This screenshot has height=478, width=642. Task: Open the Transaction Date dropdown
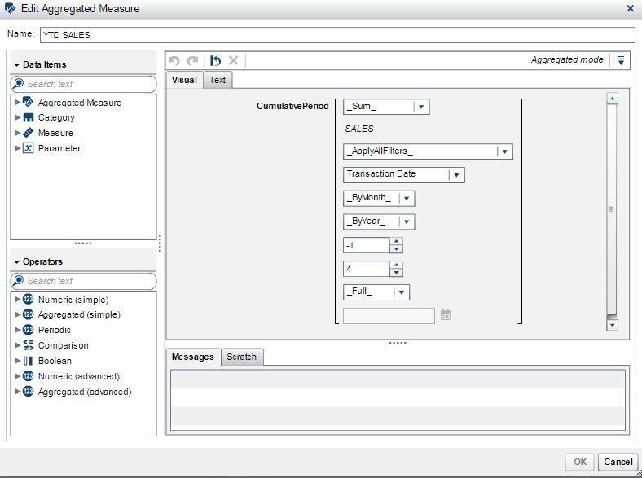[x=456, y=175]
